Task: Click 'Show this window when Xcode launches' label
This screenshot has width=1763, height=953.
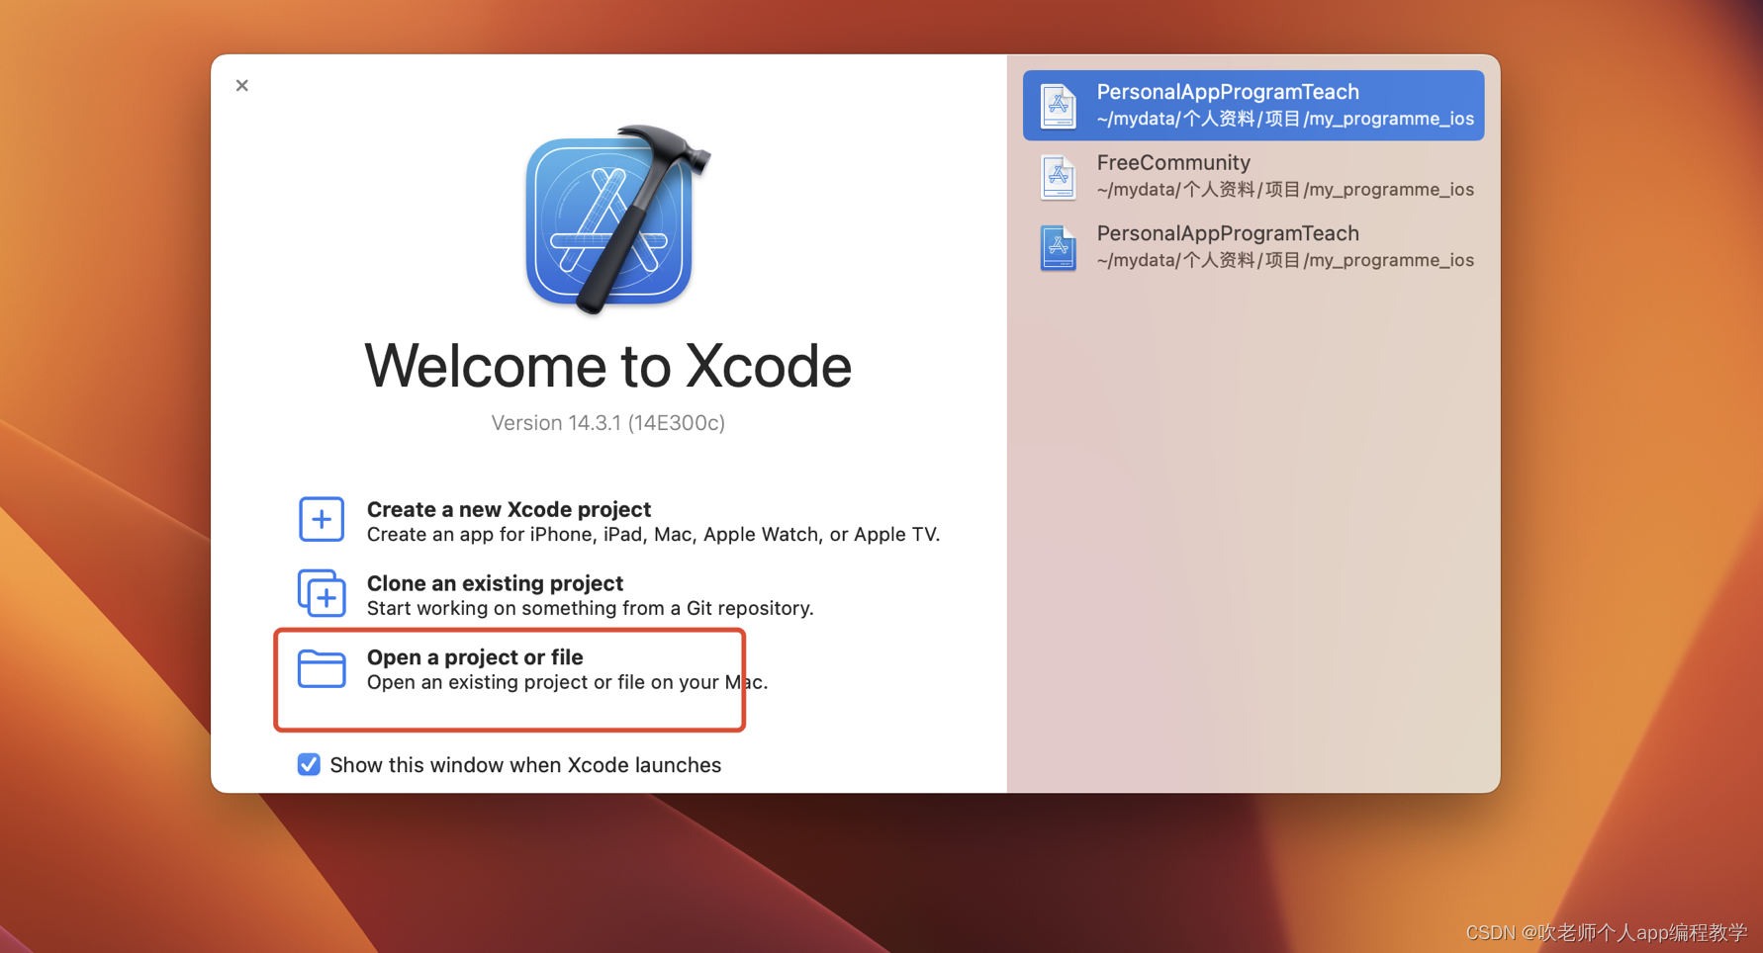Action: click(x=525, y=765)
